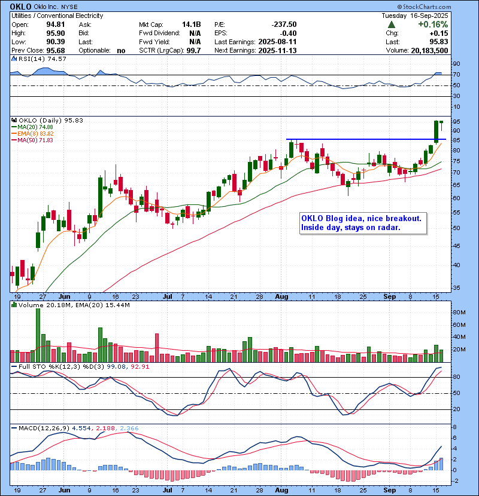Click the green up-triangle price change icon
Viewport: 479px width, 496px height.
[392, 25]
